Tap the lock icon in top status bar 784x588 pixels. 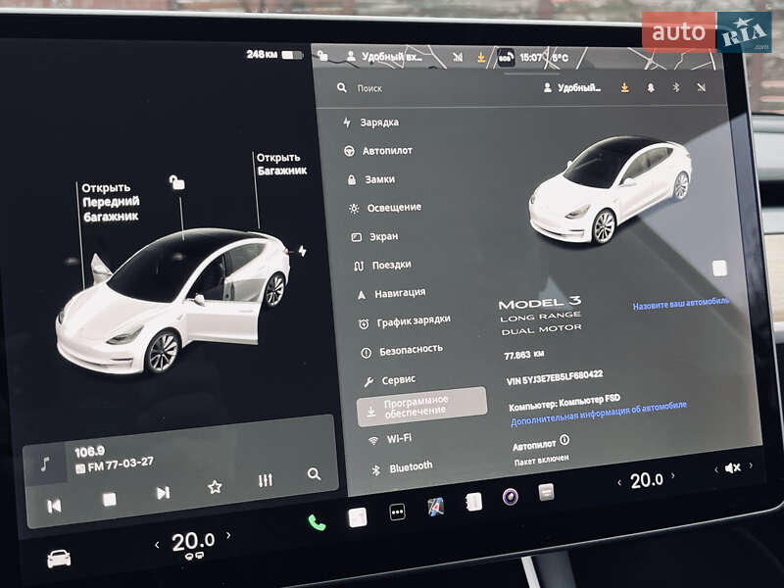point(323,56)
